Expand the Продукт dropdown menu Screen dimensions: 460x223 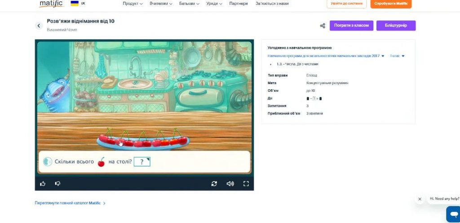pyautogui.click(x=133, y=4)
